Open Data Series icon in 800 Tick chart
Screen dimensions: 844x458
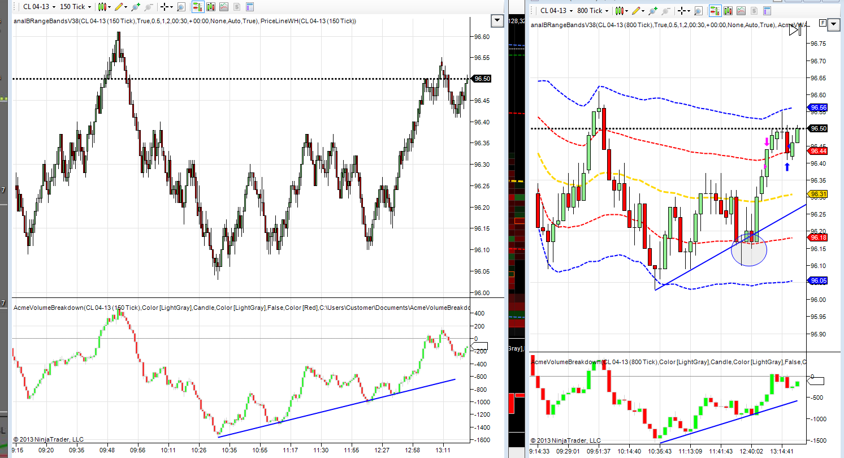729,10
